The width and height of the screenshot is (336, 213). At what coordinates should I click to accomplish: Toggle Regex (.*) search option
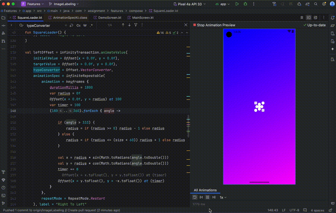point(91,25)
